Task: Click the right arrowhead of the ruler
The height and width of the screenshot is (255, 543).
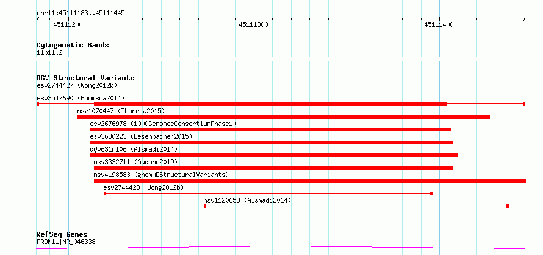Action: pos(523,19)
